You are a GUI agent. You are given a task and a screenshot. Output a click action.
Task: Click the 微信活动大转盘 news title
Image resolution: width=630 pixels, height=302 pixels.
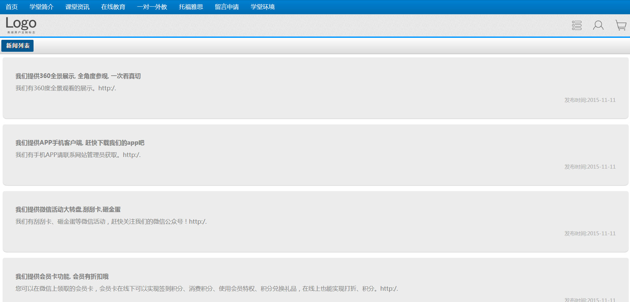tap(68, 210)
